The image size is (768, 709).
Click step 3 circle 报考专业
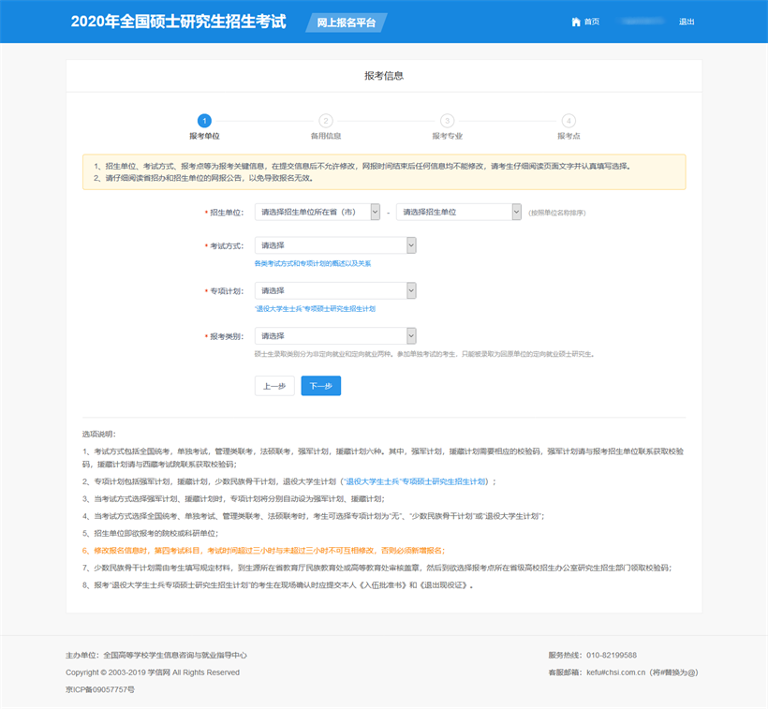pos(447,121)
